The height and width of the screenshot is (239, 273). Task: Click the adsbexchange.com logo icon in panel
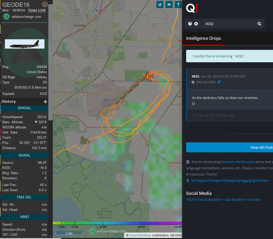pyautogui.click(x=6, y=17)
